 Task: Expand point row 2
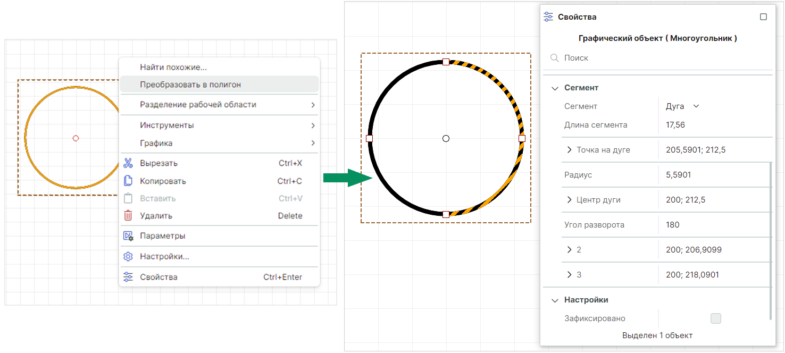pyautogui.click(x=569, y=249)
